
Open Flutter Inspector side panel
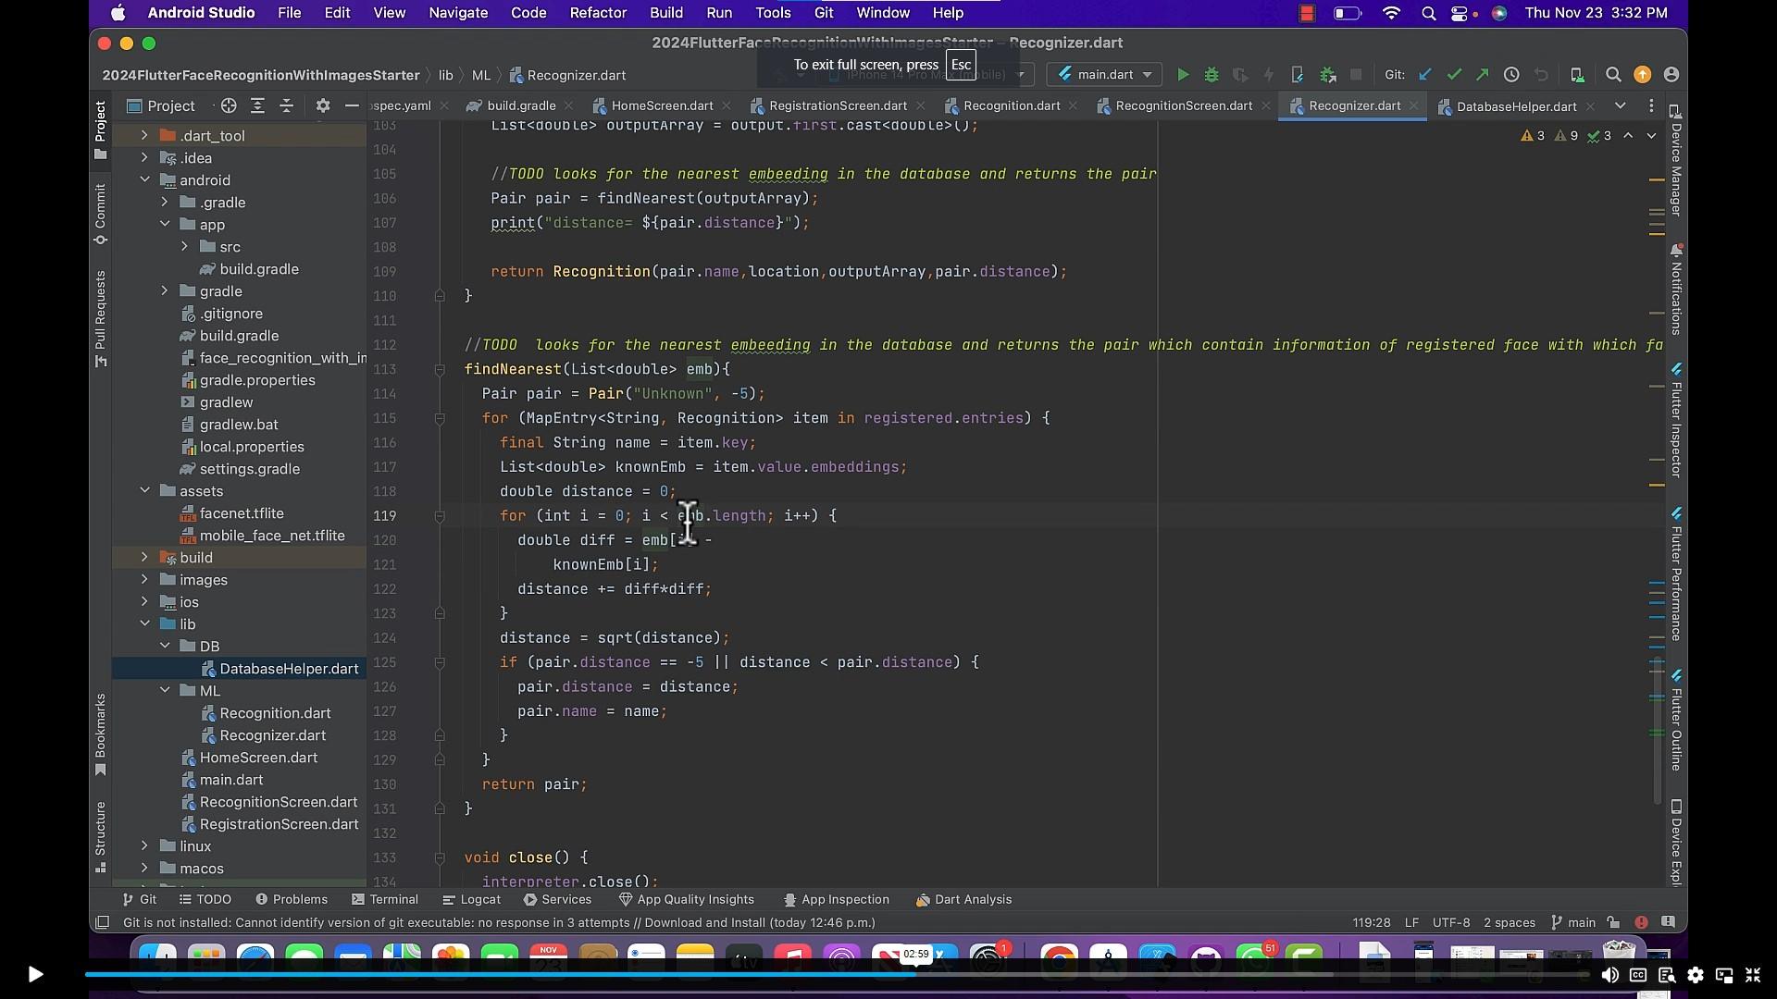[1676, 420]
